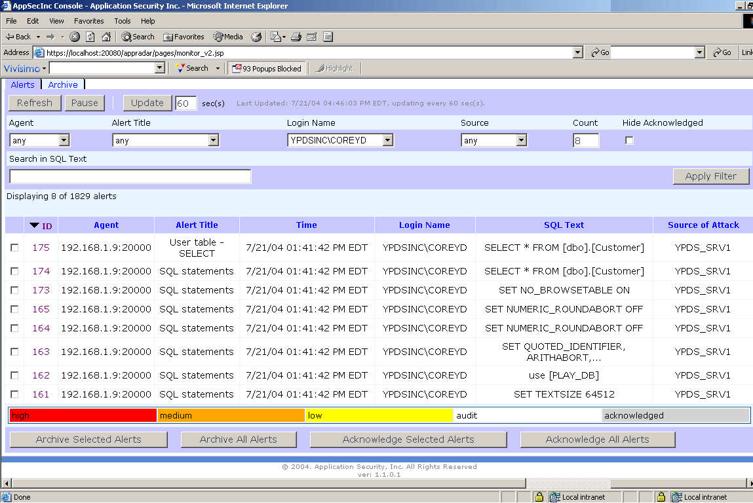
Task: Reload the page with the browser Refresh icon
Action: point(90,37)
